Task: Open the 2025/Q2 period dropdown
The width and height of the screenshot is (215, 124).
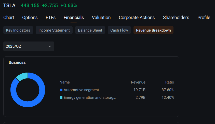Action: (x=29, y=46)
